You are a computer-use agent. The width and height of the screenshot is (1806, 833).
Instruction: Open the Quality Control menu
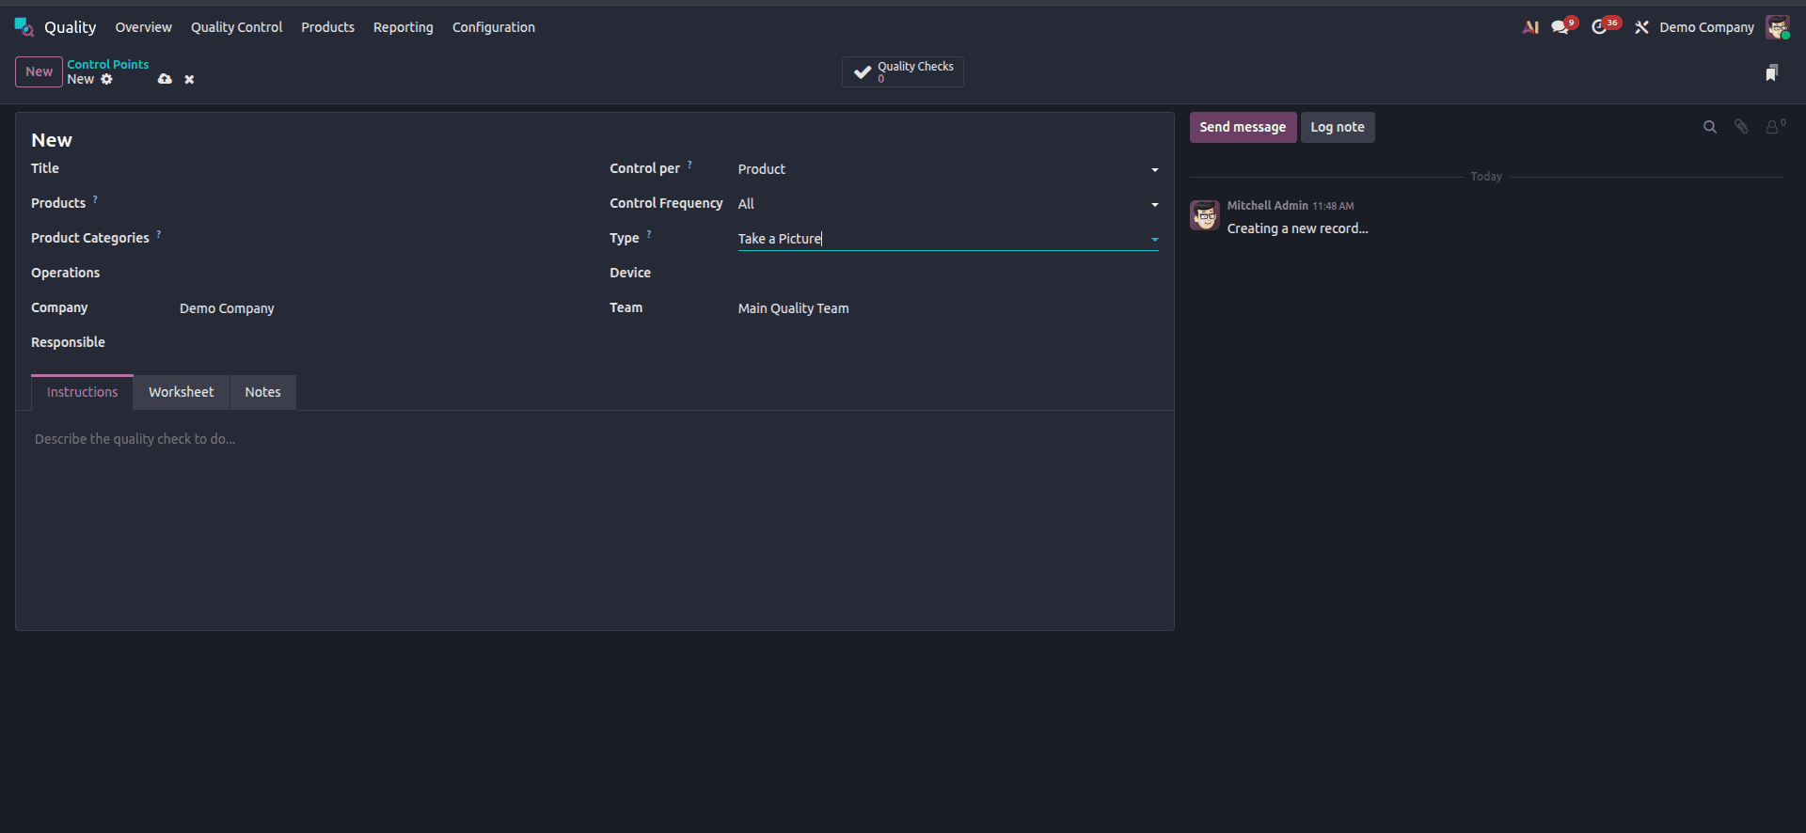click(236, 27)
